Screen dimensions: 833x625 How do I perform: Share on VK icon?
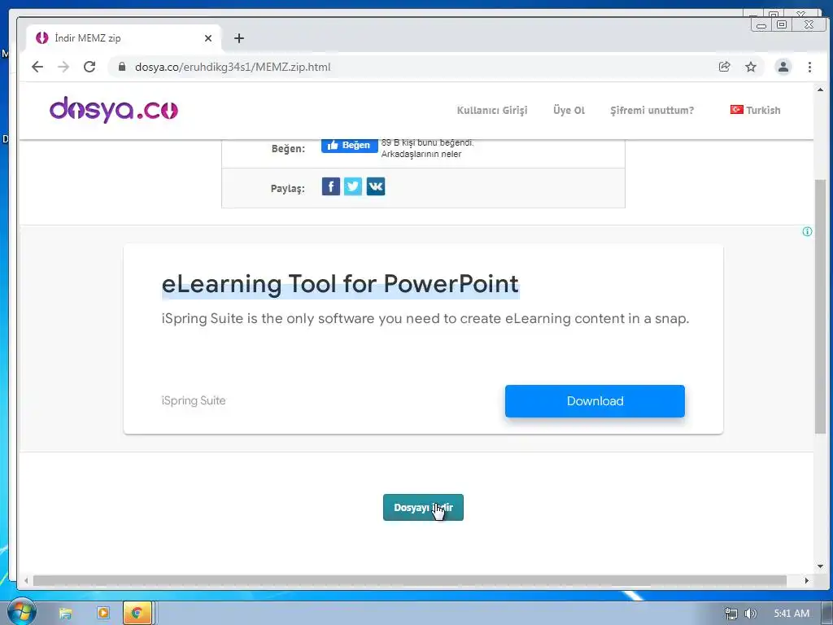(376, 186)
